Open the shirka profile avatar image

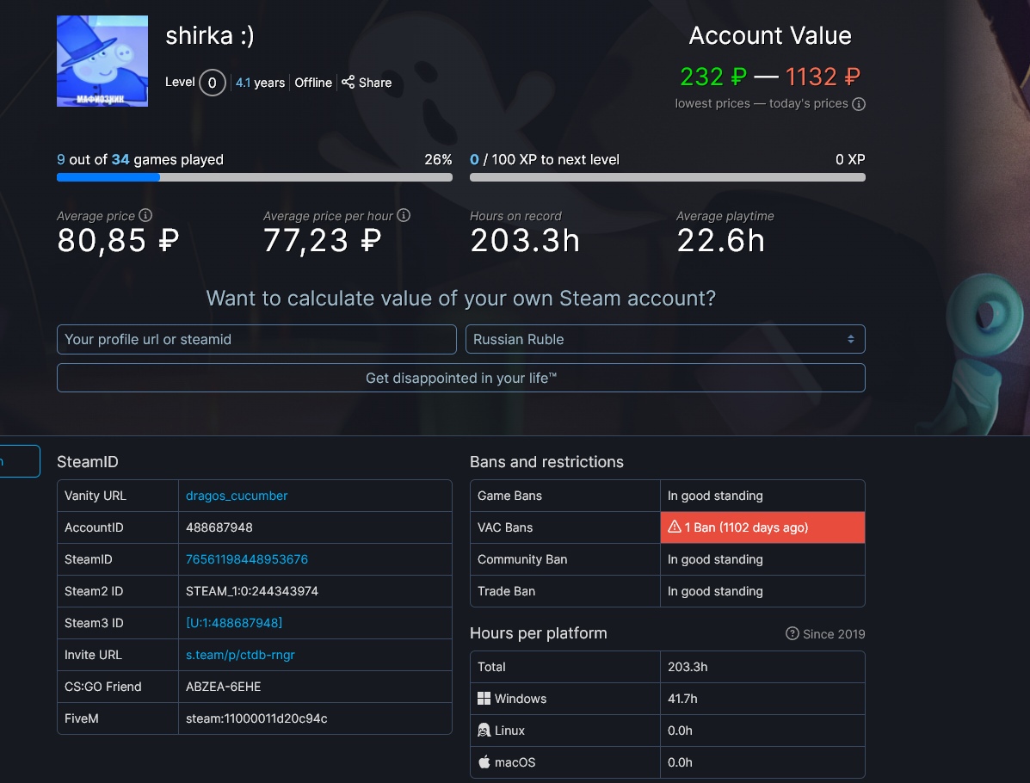point(102,61)
